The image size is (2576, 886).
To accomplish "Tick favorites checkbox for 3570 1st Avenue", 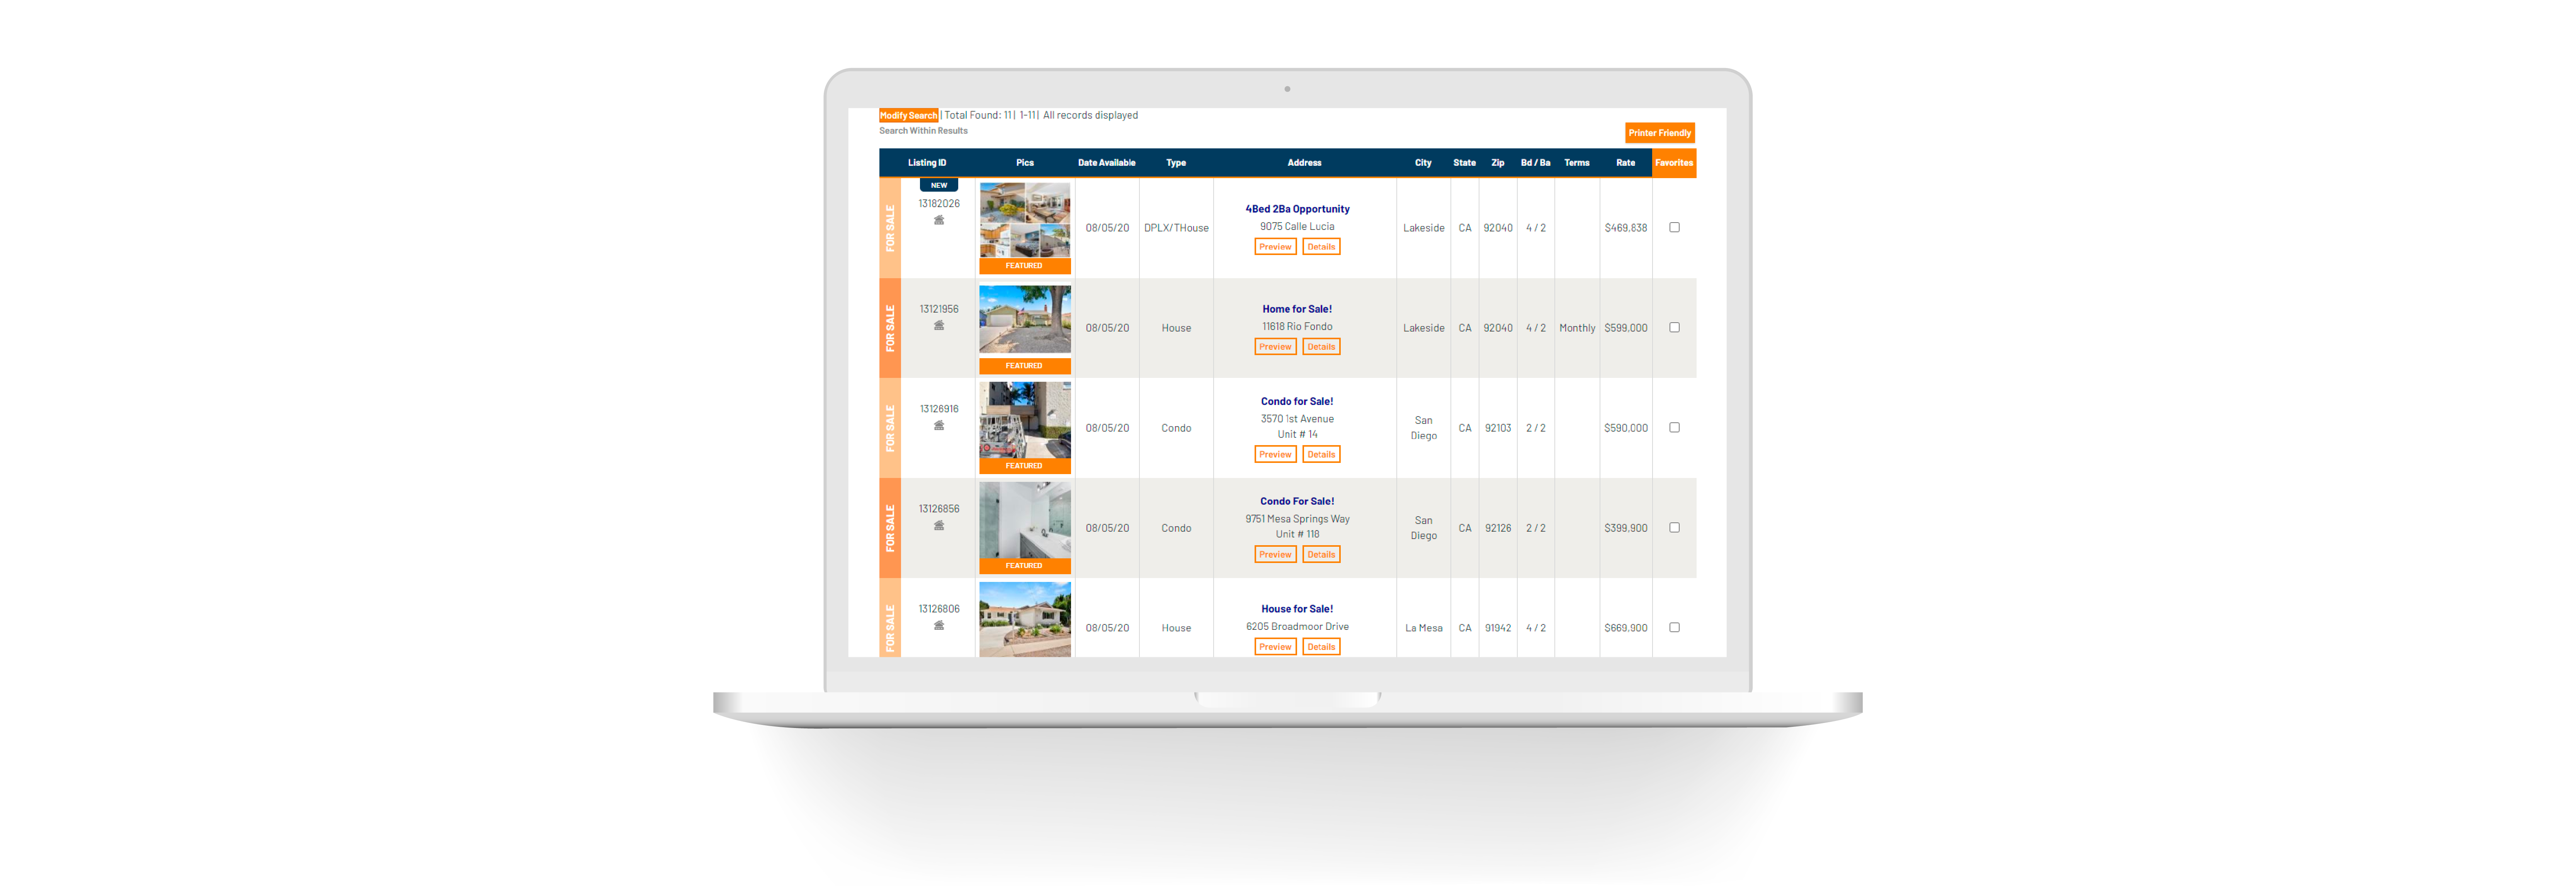I will coord(1674,427).
